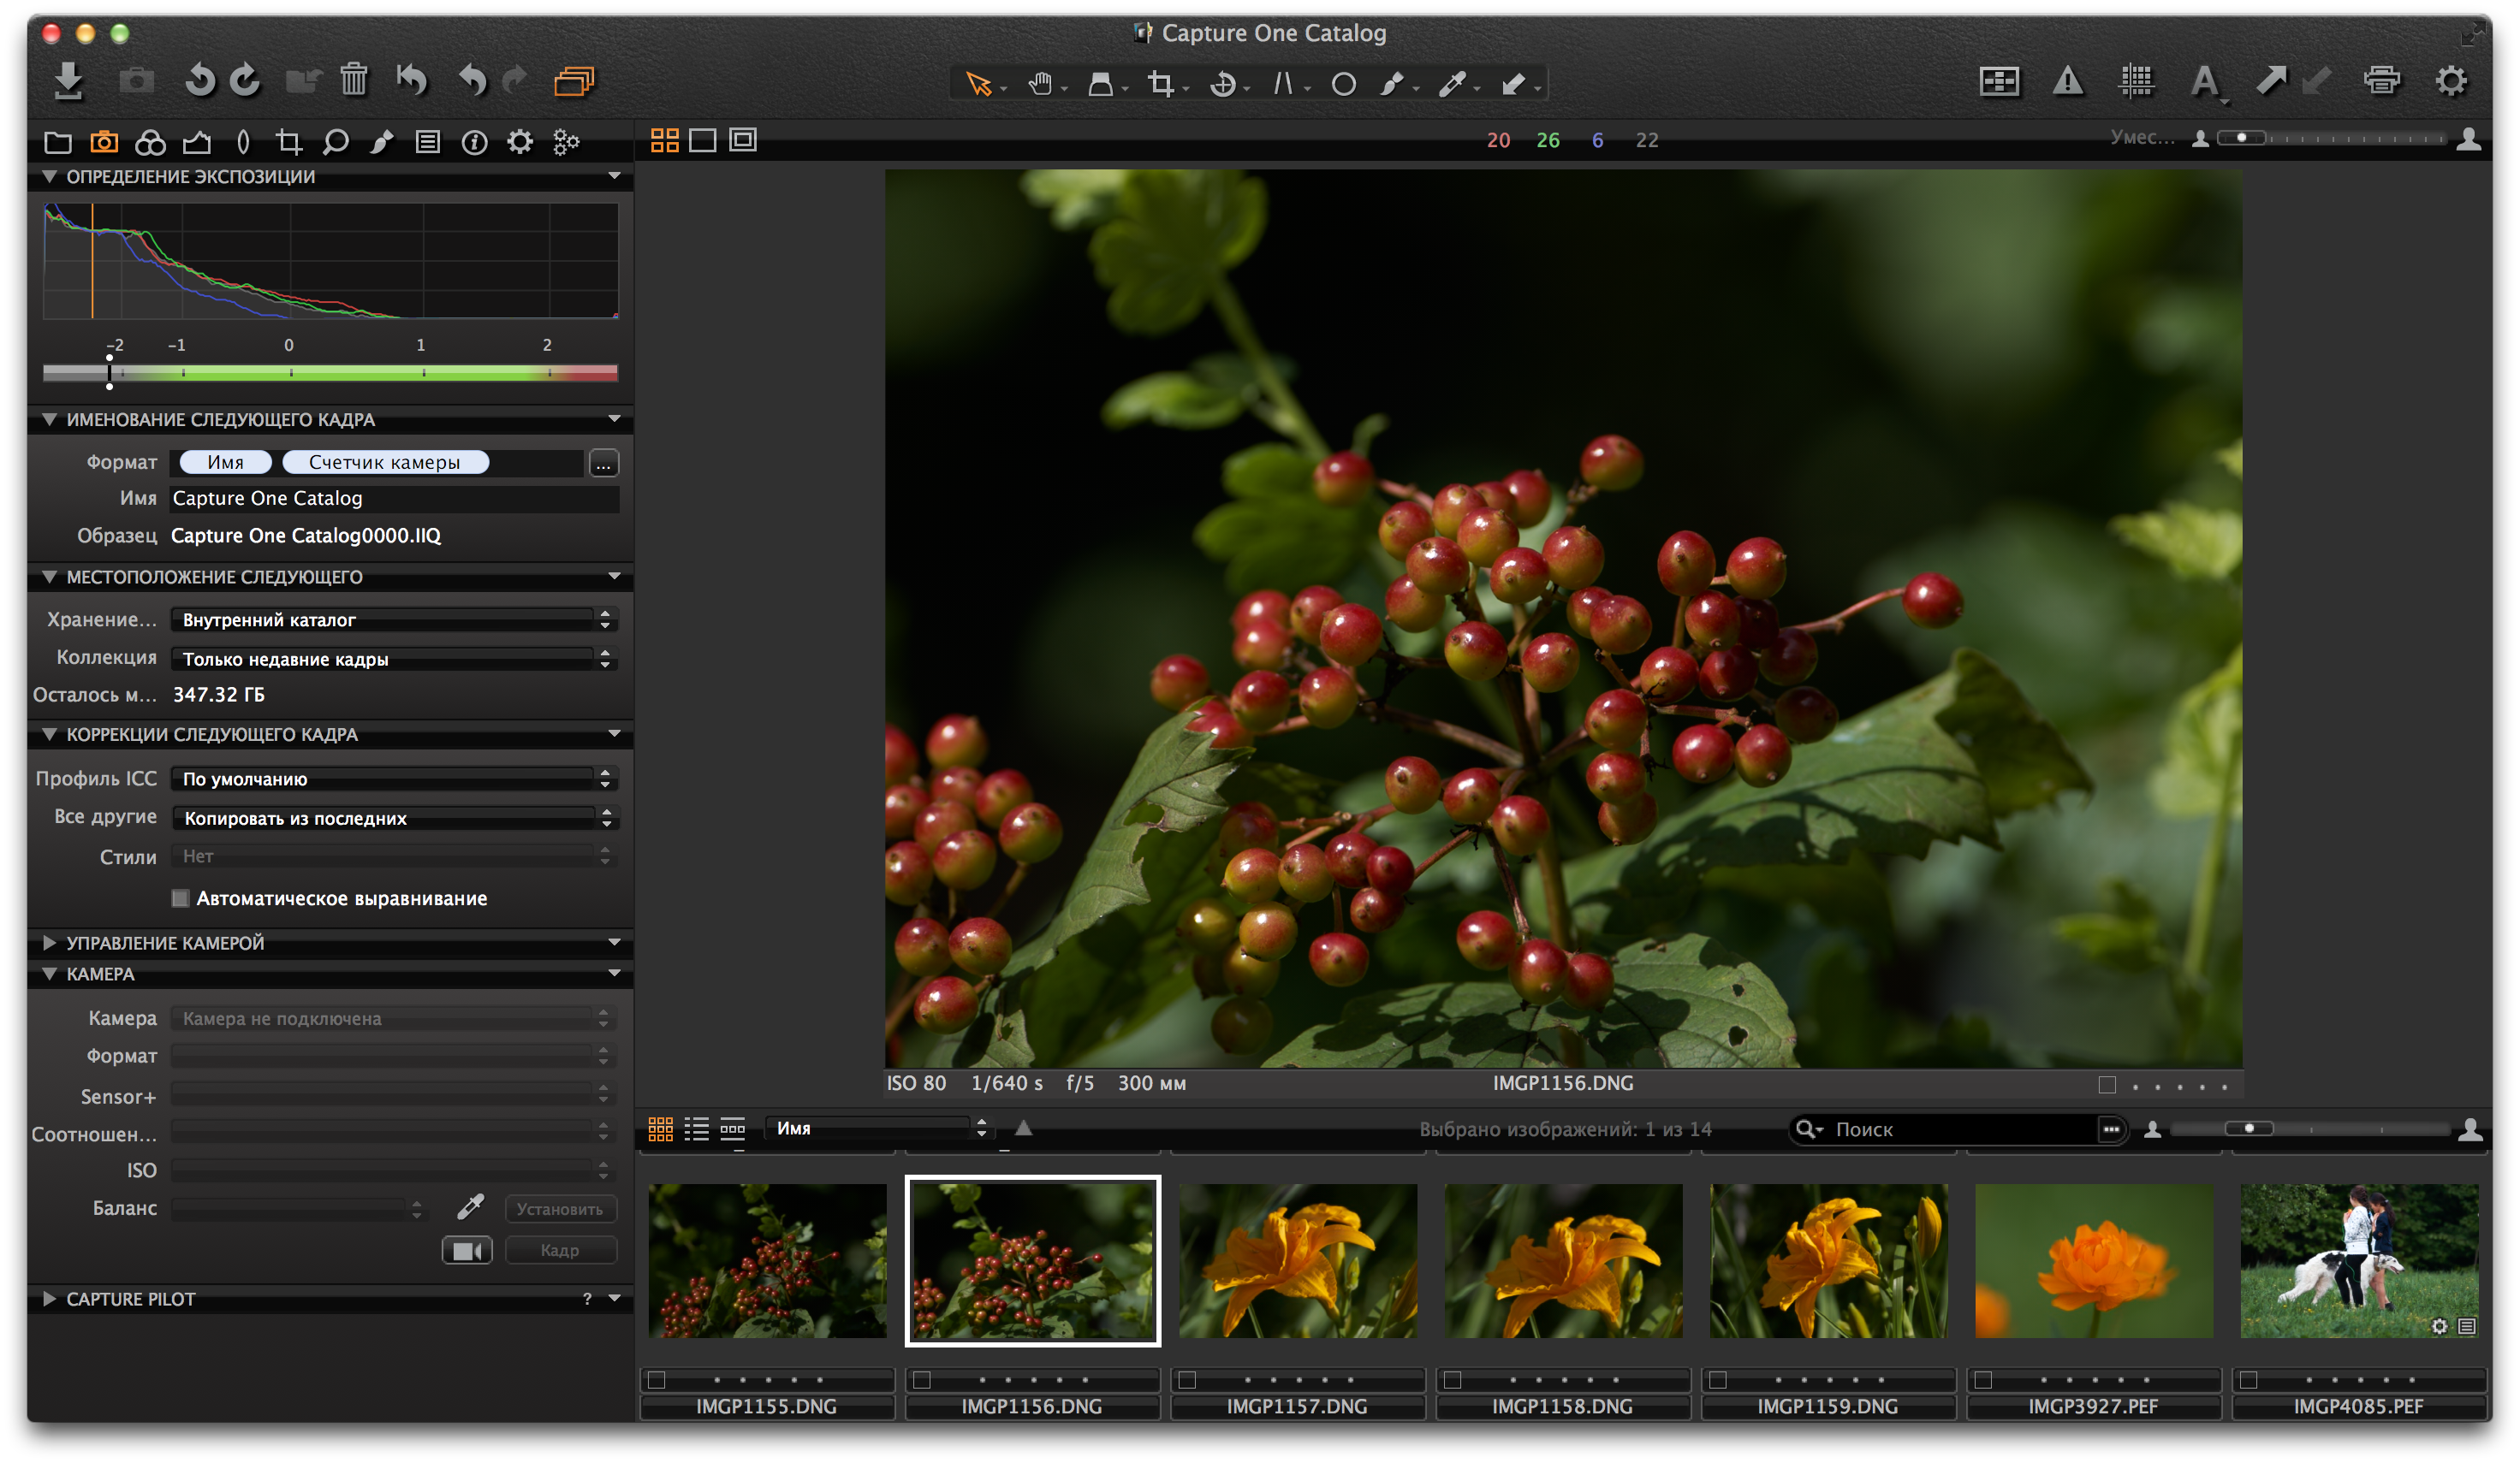Open the ICC profile dropdown set to По умолчанию
2520x1463 pixels.
(x=394, y=779)
